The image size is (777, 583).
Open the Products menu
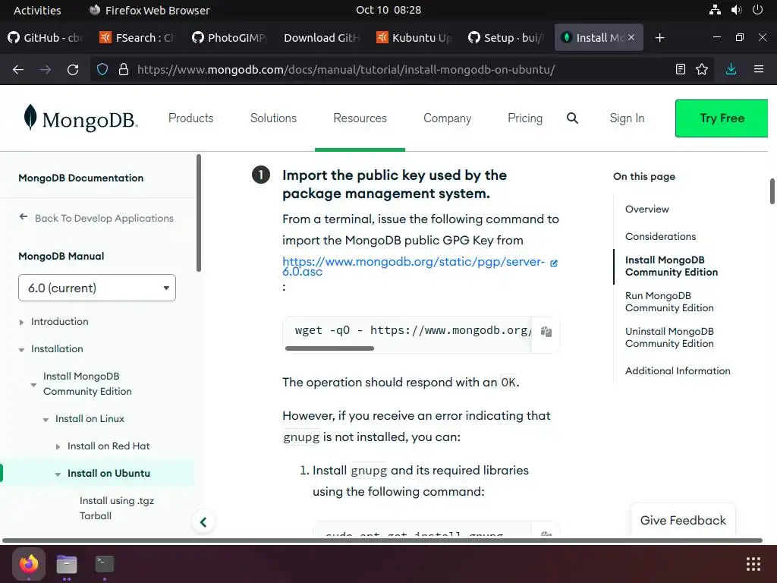coord(190,118)
